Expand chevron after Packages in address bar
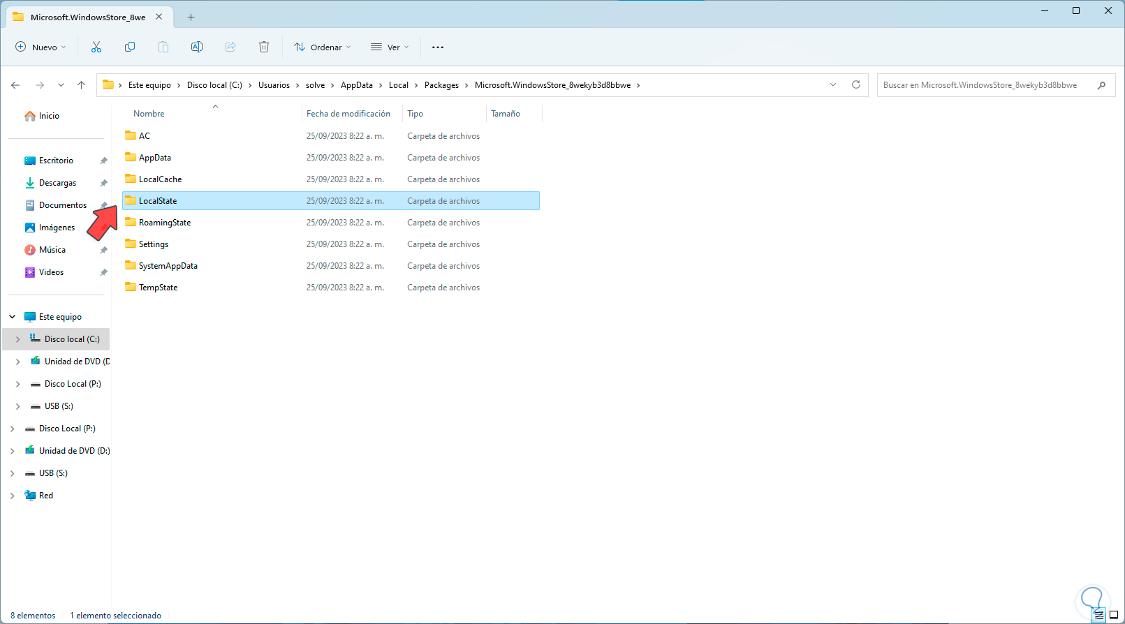This screenshot has height=624, width=1125. click(x=467, y=85)
